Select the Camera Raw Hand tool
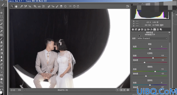 (16, 6)
